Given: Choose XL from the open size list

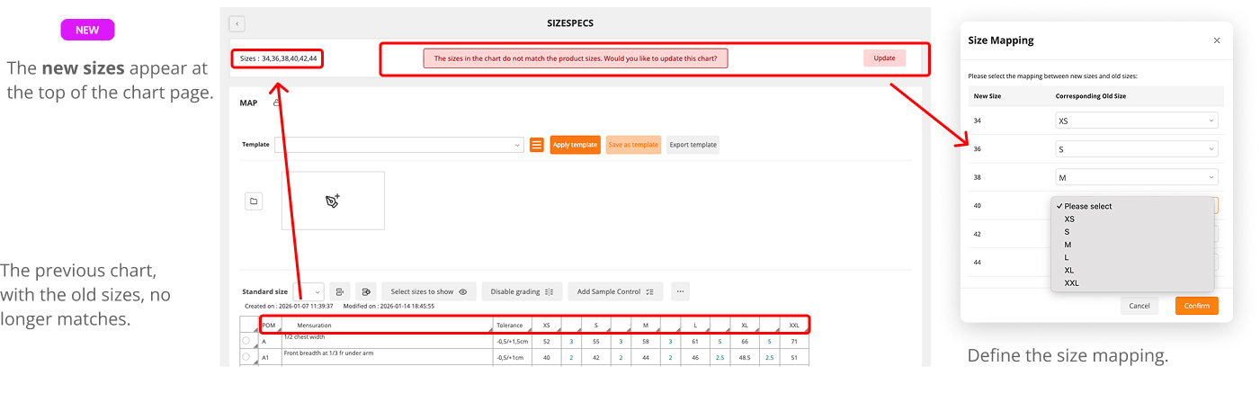Looking at the screenshot, I should [x=1070, y=270].
